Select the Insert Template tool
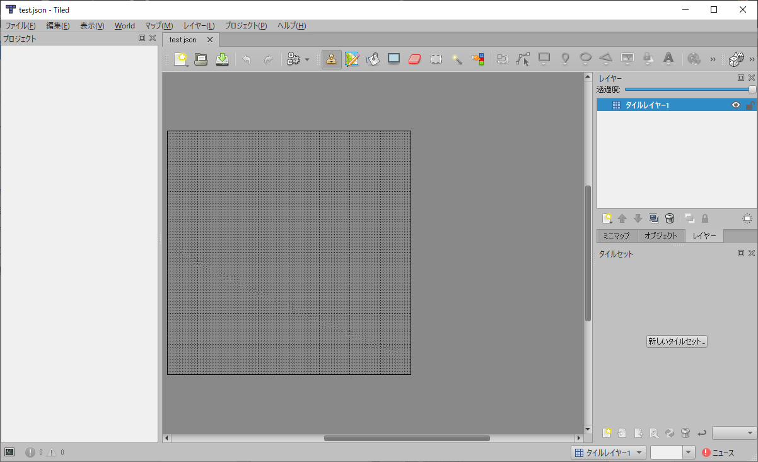The image size is (758, 462). click(648, 59)
